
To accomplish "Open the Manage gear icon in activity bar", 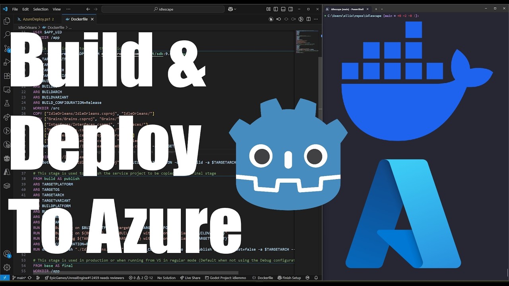I will click(7, 267).
